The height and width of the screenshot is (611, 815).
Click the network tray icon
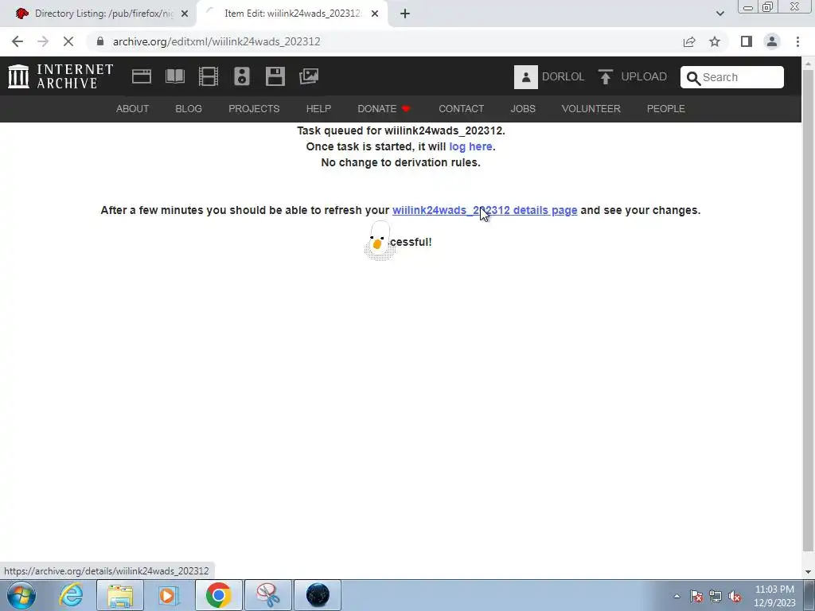coord(716,597)
